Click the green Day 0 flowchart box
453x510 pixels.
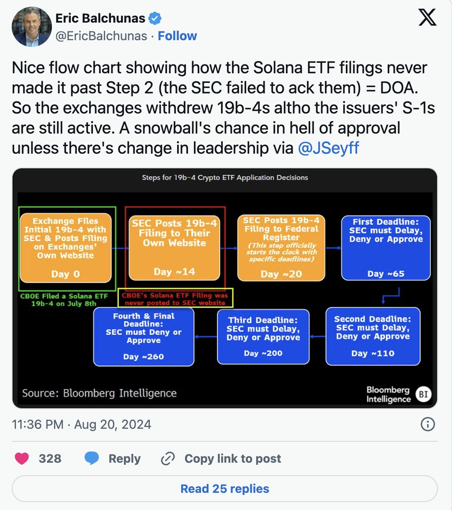pyautogui.click(x=67, y=248)
